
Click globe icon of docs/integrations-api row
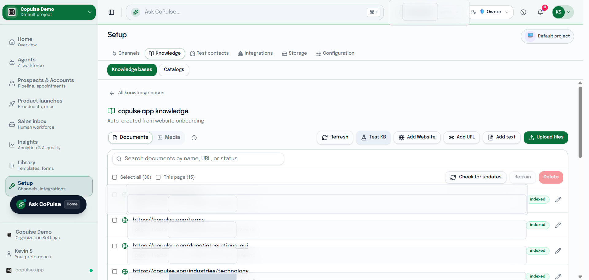click(x=125, y=246)
